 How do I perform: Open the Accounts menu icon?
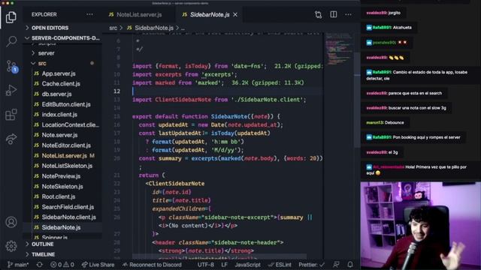pos(11,222)
